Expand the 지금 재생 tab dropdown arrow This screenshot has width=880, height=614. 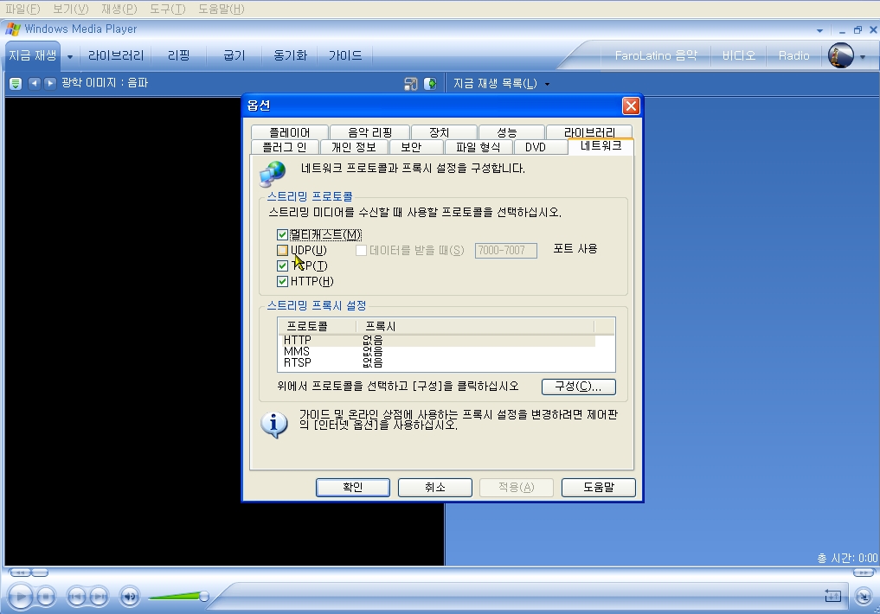(x=70, y=56)
